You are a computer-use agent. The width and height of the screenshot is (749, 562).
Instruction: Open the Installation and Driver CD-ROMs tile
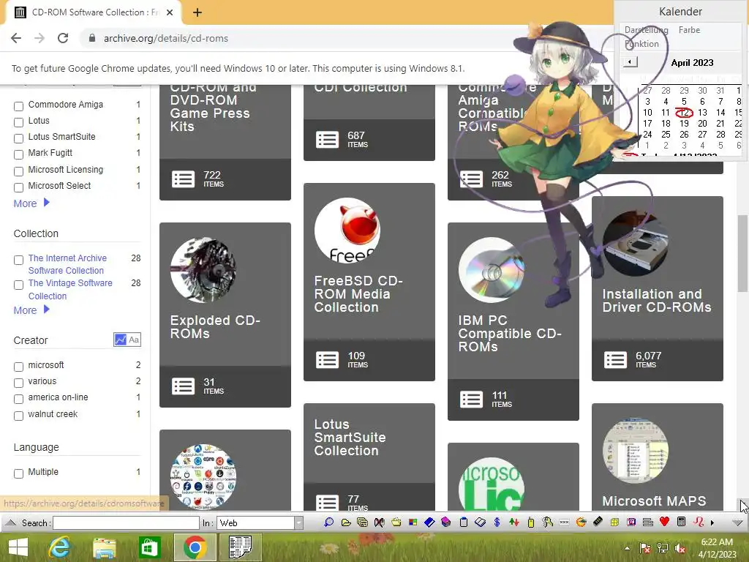click(658, 288)
